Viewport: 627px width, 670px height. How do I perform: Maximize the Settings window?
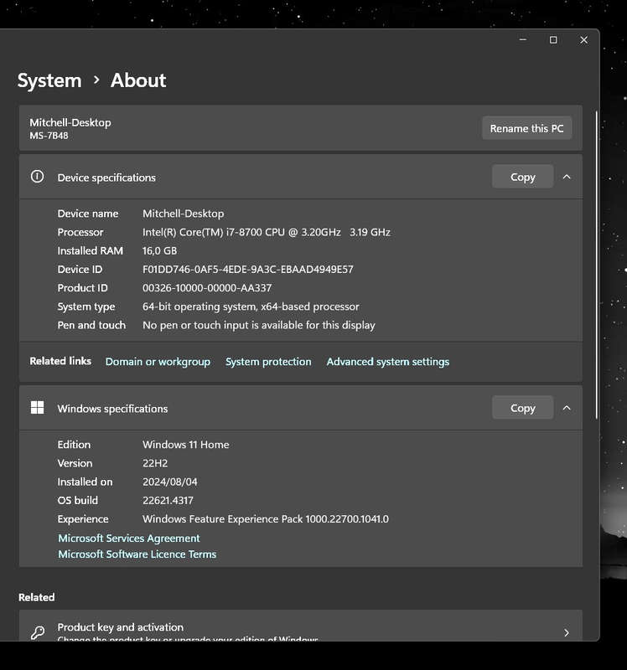pyautogui.click(x=553, y=39)
